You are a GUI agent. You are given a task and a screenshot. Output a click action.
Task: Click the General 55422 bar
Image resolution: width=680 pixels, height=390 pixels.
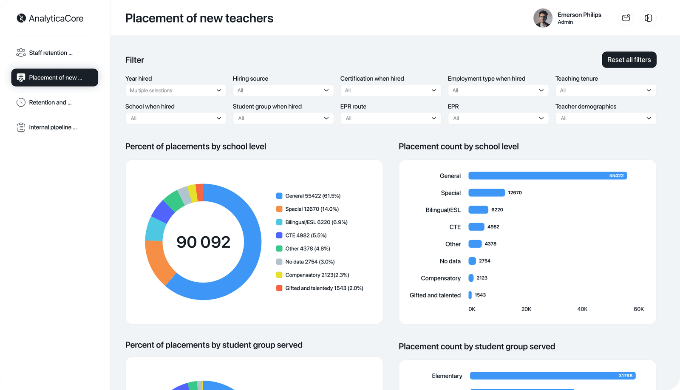click(547, 175)
